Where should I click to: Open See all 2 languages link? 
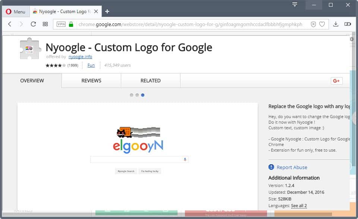click(x=299, y=206)
